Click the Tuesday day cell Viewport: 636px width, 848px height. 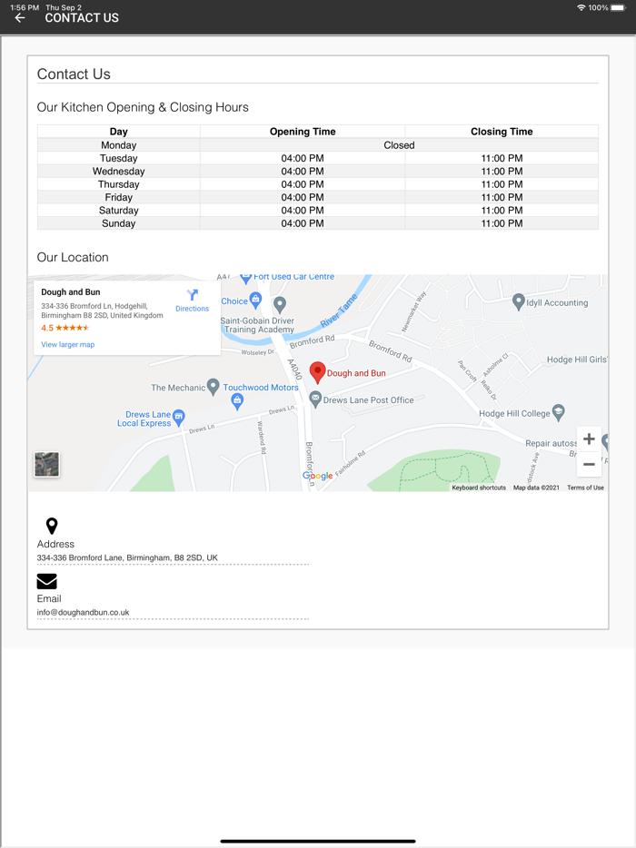click(x=118, y=158)
